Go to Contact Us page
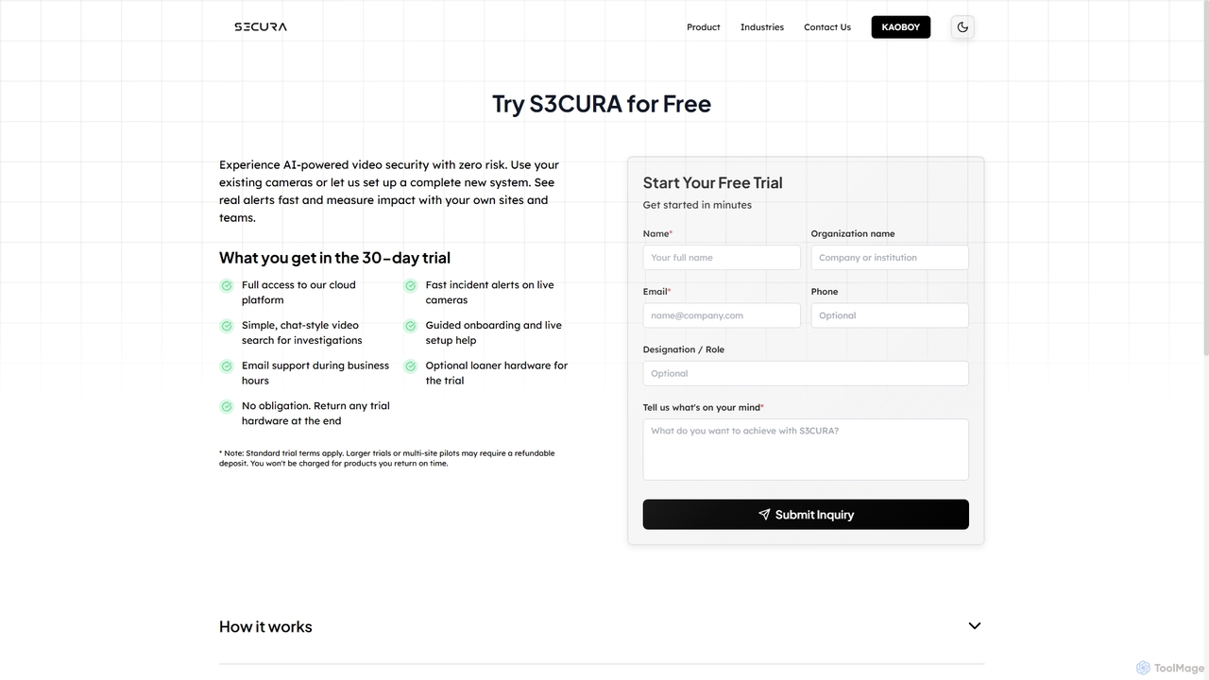This screenshot has height=680, width=1209. click(x=827, y=27)
